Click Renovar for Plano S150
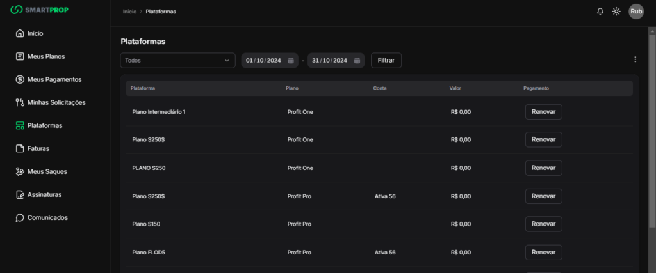This screenshot has height=273, width=656. [543, 224]
